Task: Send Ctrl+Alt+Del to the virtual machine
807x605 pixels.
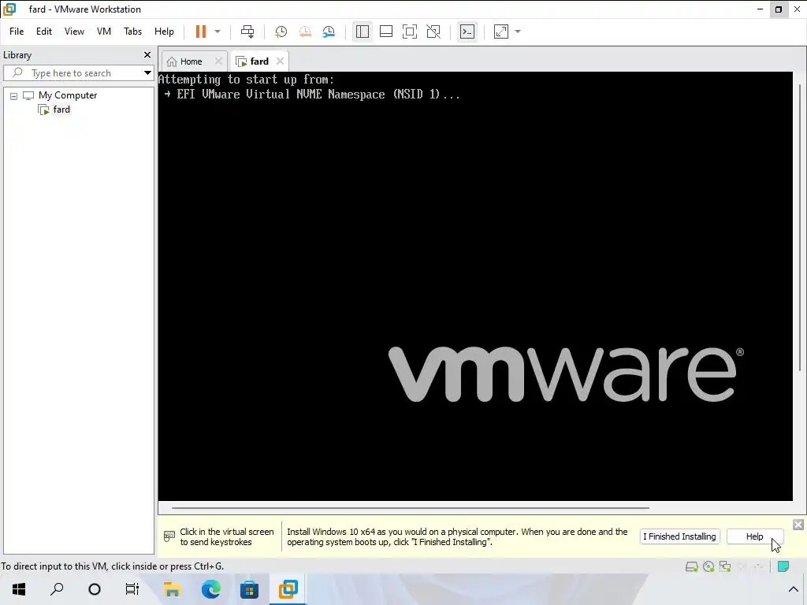Action: coord(247,32)
